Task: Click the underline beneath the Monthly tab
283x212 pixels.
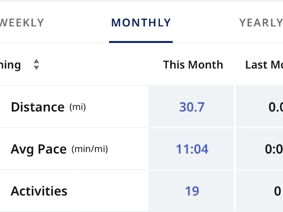Action: [x=141, y=42]
